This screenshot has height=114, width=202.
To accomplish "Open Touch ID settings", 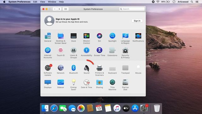I will [61, 50].
